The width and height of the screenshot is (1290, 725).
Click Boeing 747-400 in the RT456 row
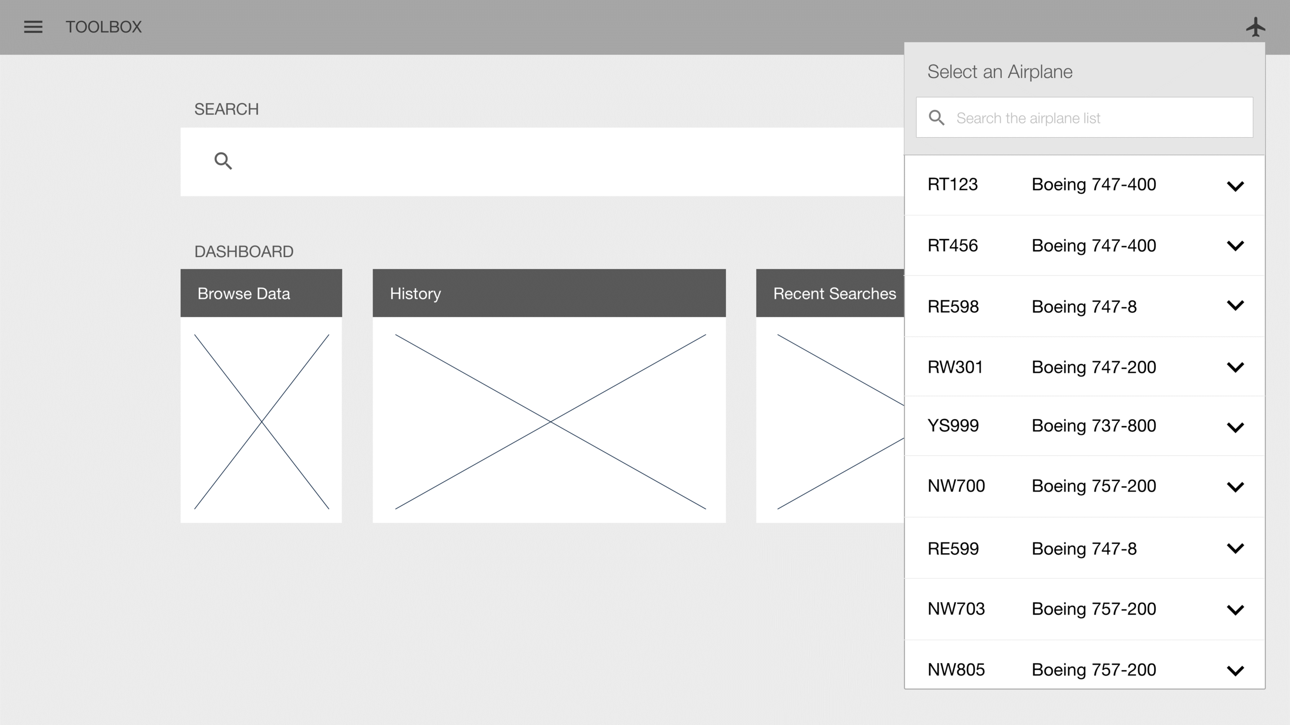tap(1094, 245)
